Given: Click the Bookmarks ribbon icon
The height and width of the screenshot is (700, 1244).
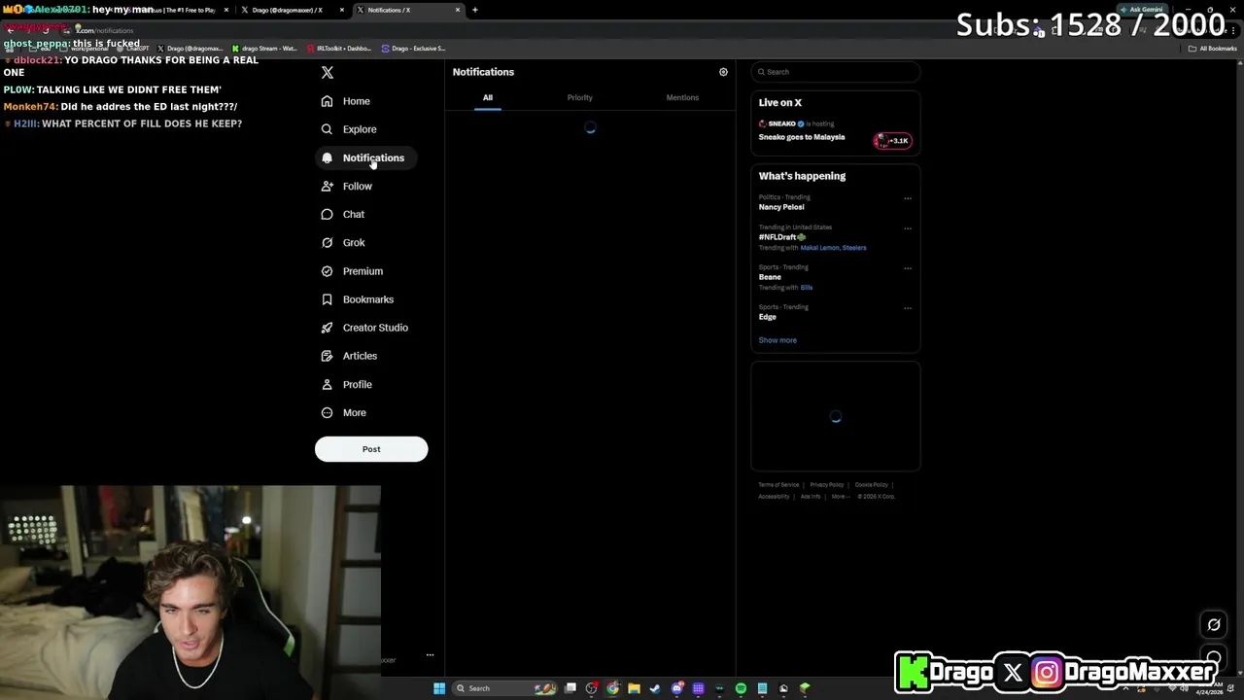Looking at the screenshot, I should click(x=327, y=299).
